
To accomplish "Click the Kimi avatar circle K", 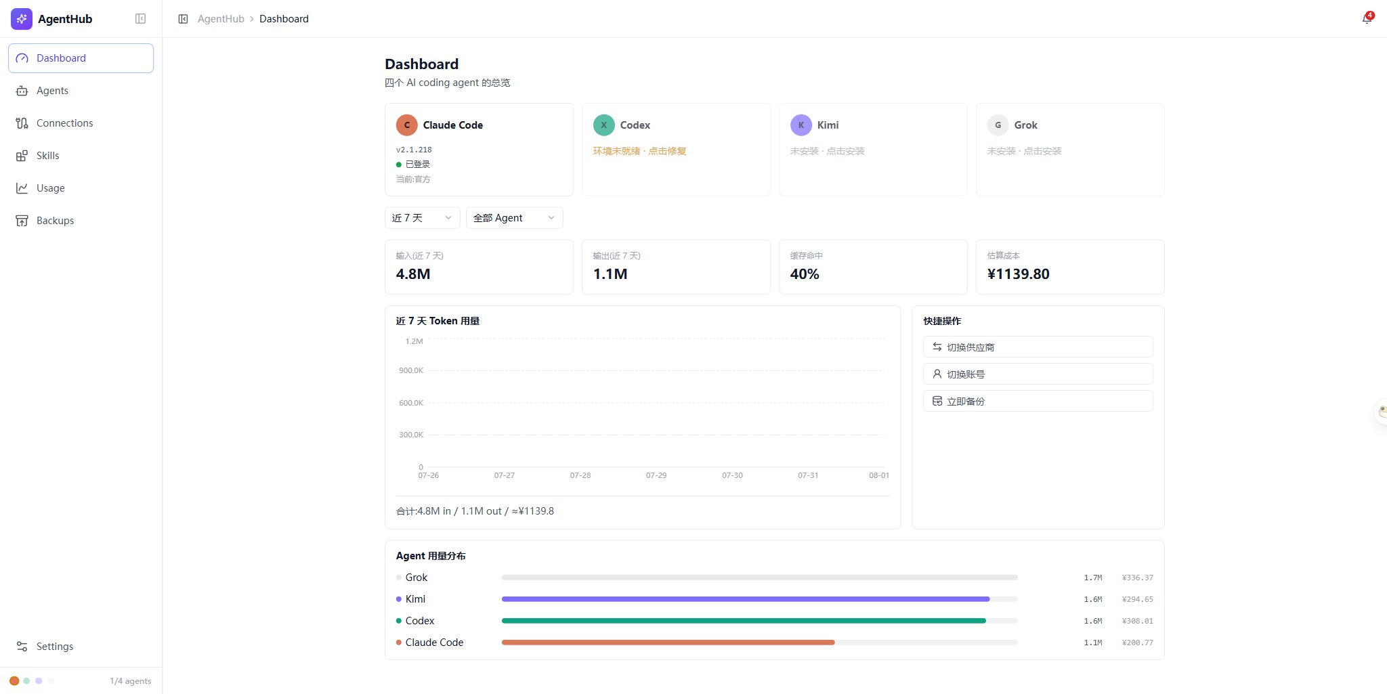I will 801,125.
